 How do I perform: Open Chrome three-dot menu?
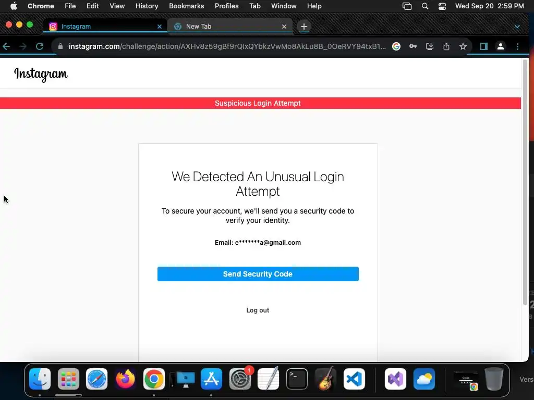click(x=517, y=46)
